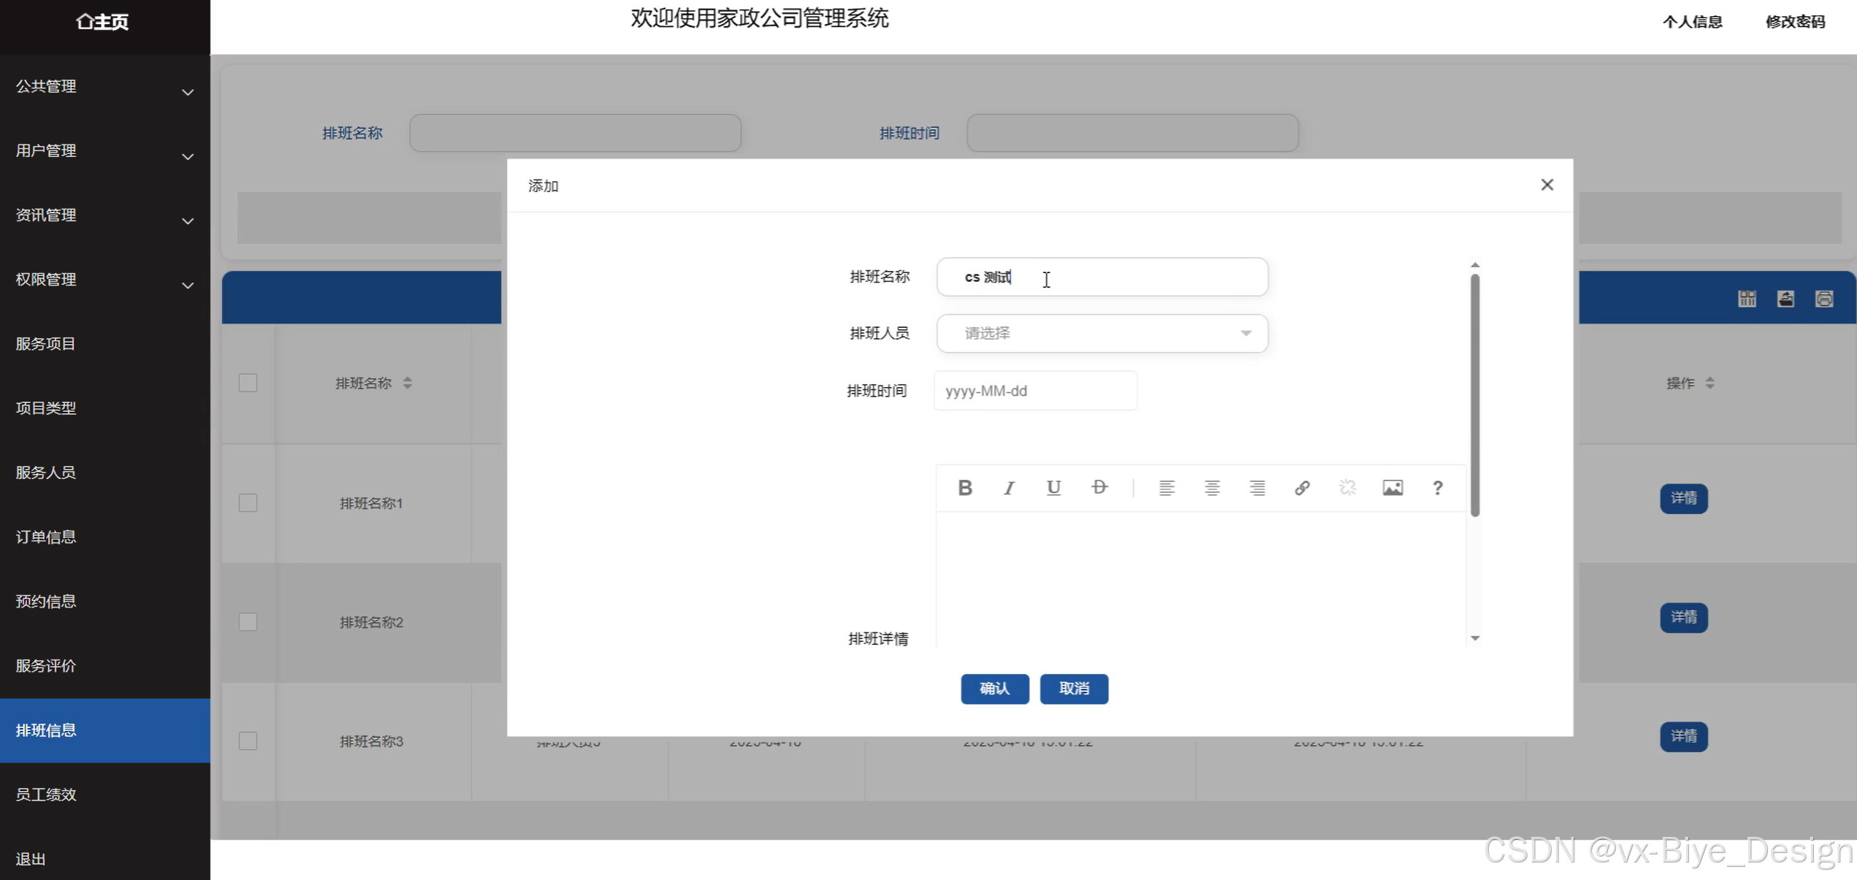
Task: Click the 排班时间 date field
Action: coord(1035,391)
